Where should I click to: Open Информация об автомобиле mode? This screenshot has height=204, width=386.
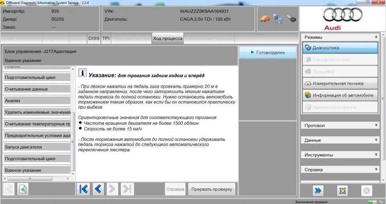(x=340, y=95)
